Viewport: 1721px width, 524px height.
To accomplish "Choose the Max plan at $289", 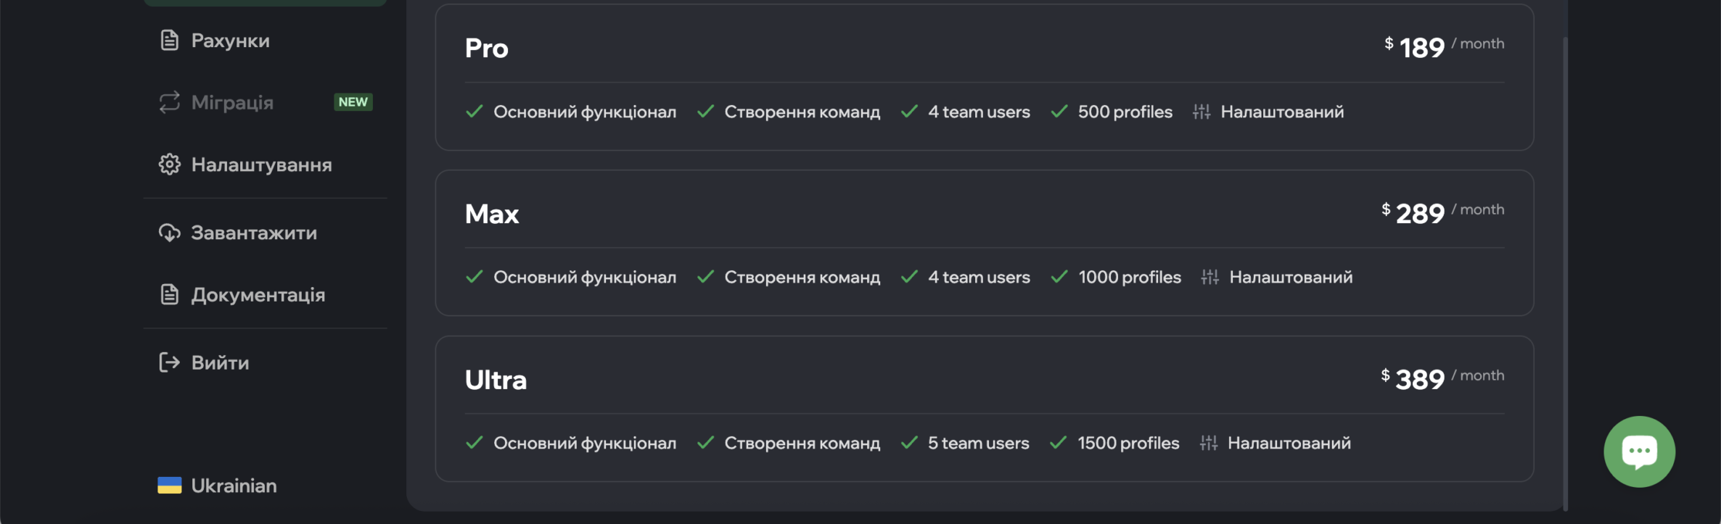I will coord(985,243).
